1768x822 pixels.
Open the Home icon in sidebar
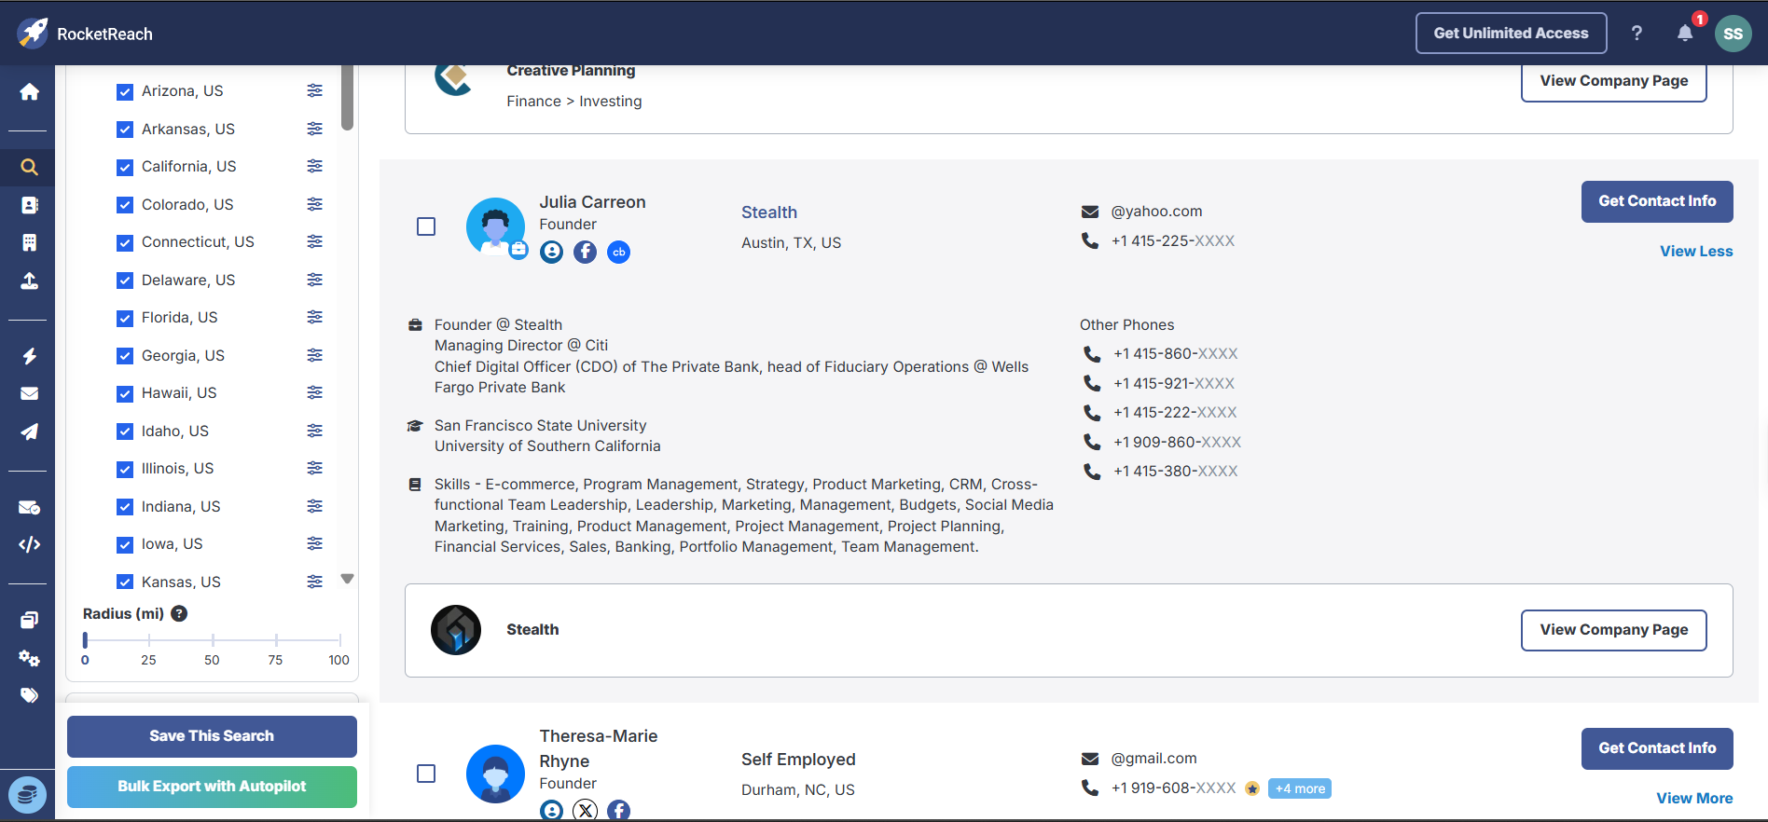30,91
